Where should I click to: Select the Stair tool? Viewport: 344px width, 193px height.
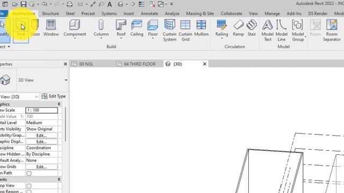pyautogui.click(x=252, y=28)
